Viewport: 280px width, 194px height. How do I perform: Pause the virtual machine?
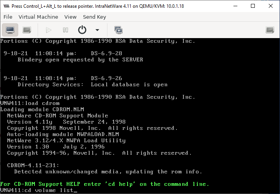tap(66, 30)
